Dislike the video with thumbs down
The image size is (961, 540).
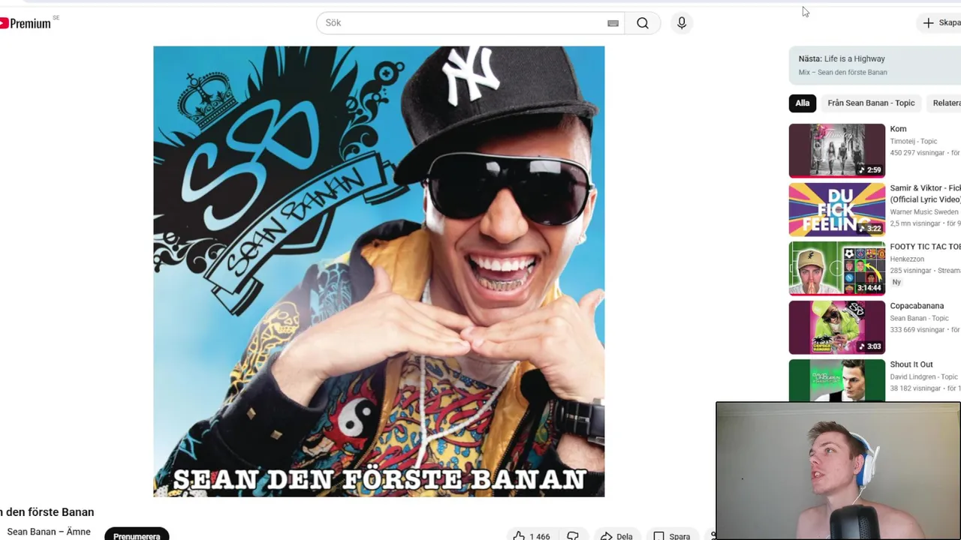(x=573, y=535)
